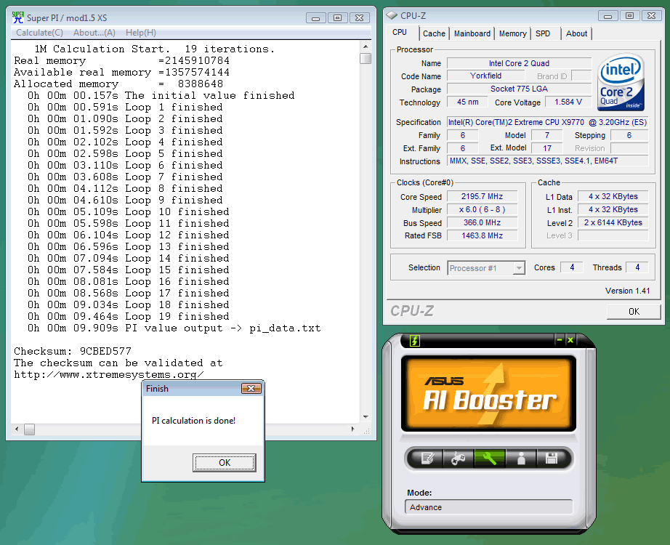Click the AI Booster person profile icon
Image resolution: width=670 pixels, height=545 pixels.
tap(521, 459)
